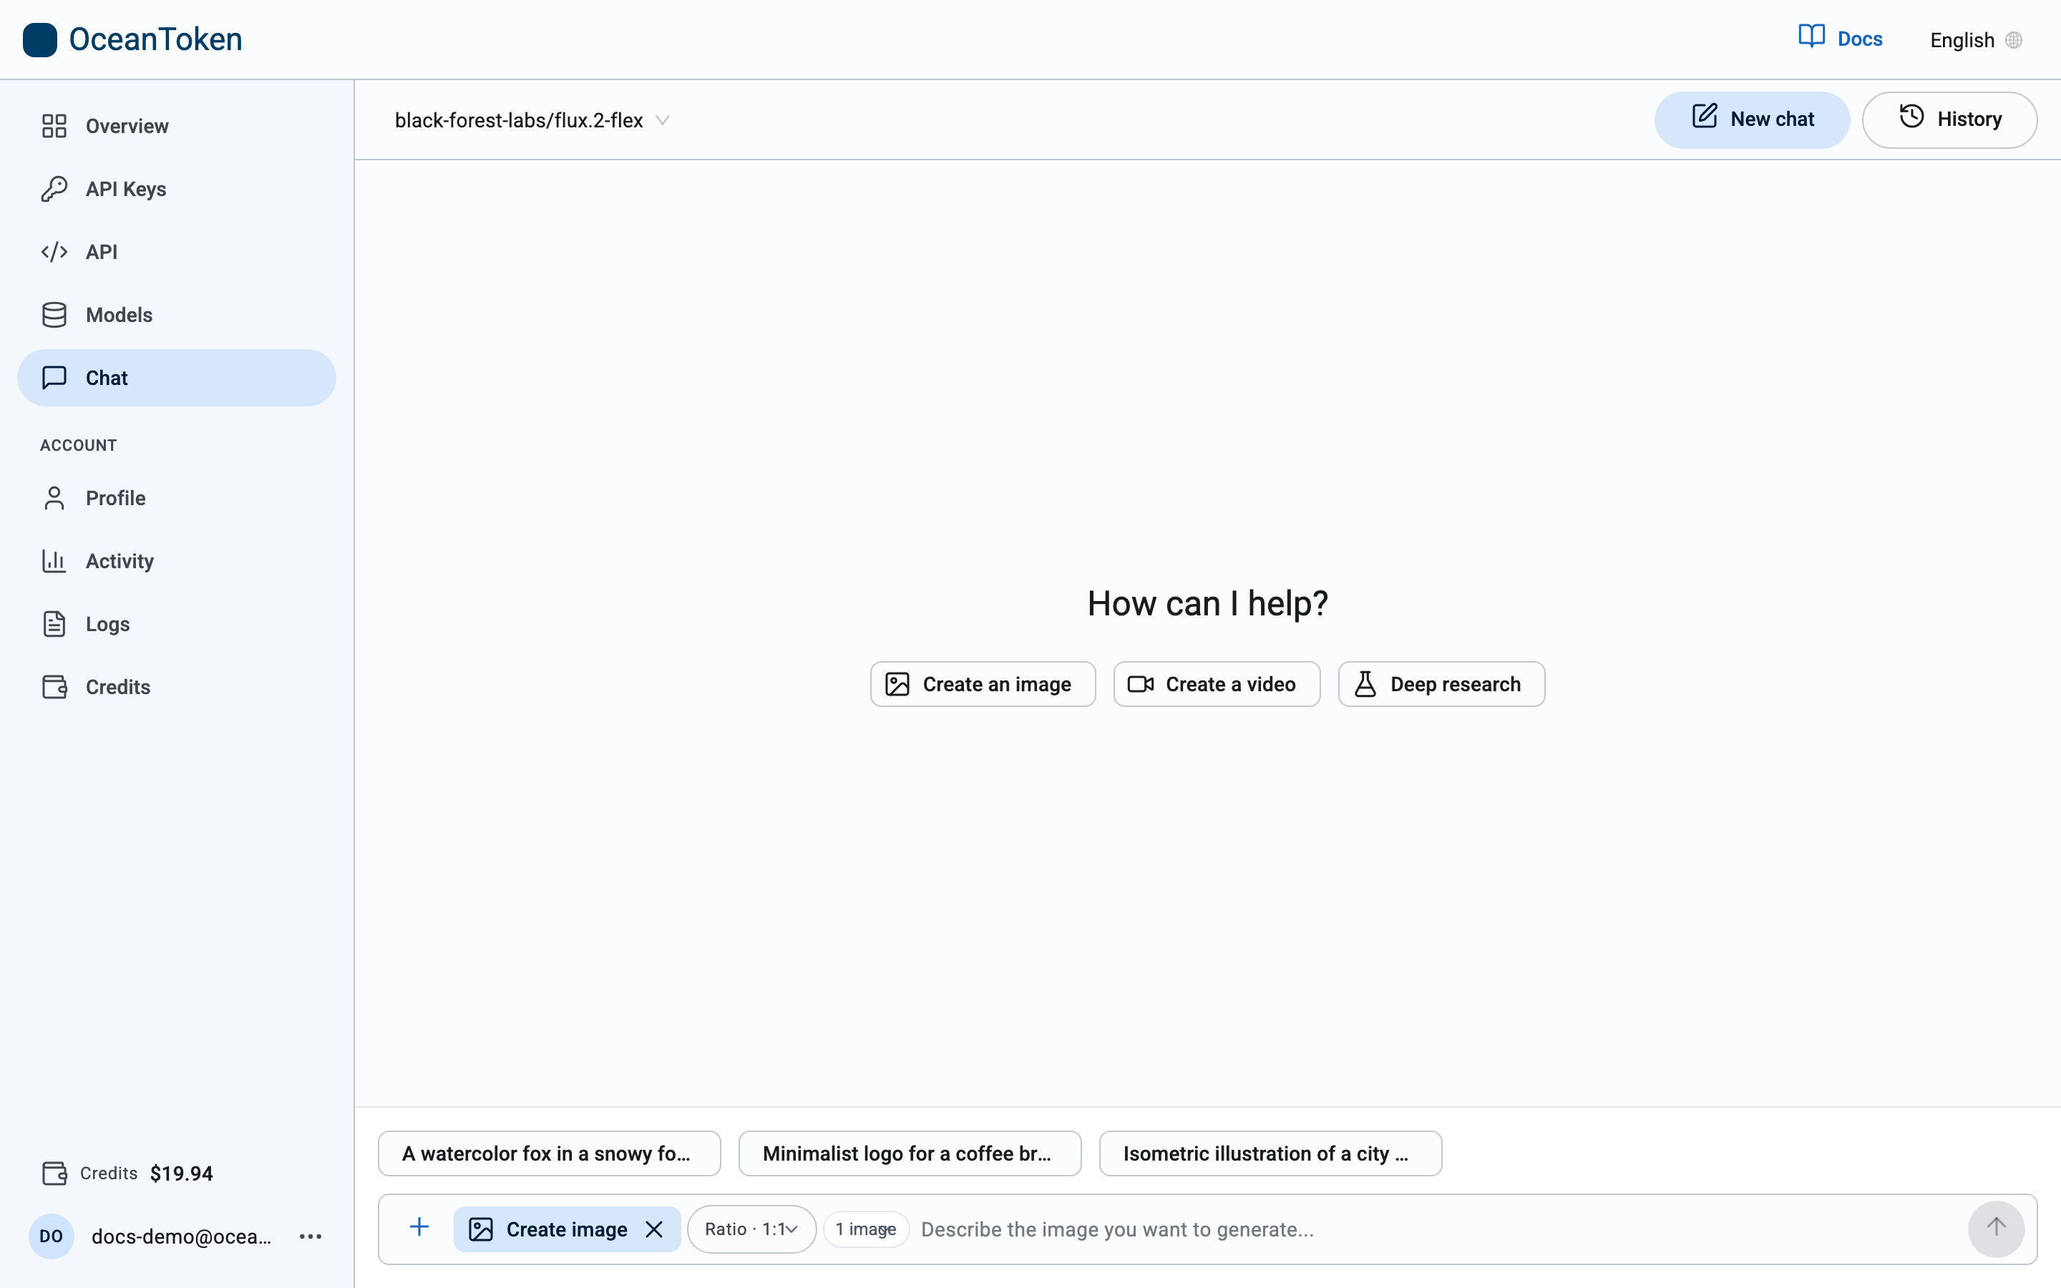2061x1288 pixels.
Task: Click the camera icon in Create a video
Action: click(1141, 684)
